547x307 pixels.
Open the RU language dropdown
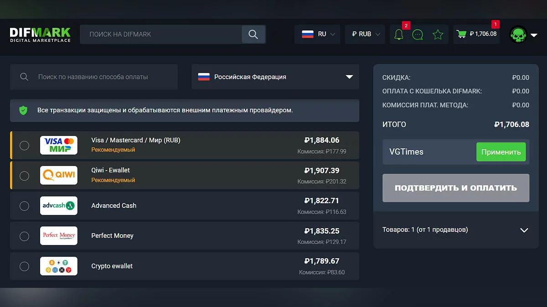[317, 34]
